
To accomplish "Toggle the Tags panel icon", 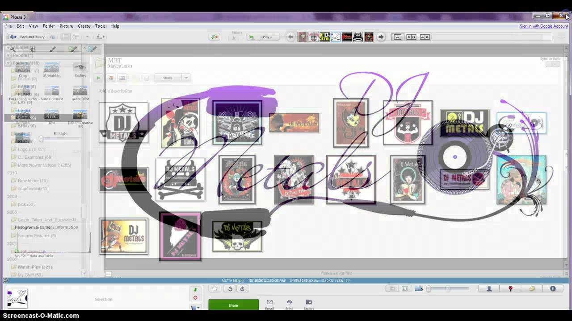I will (532, 289).
